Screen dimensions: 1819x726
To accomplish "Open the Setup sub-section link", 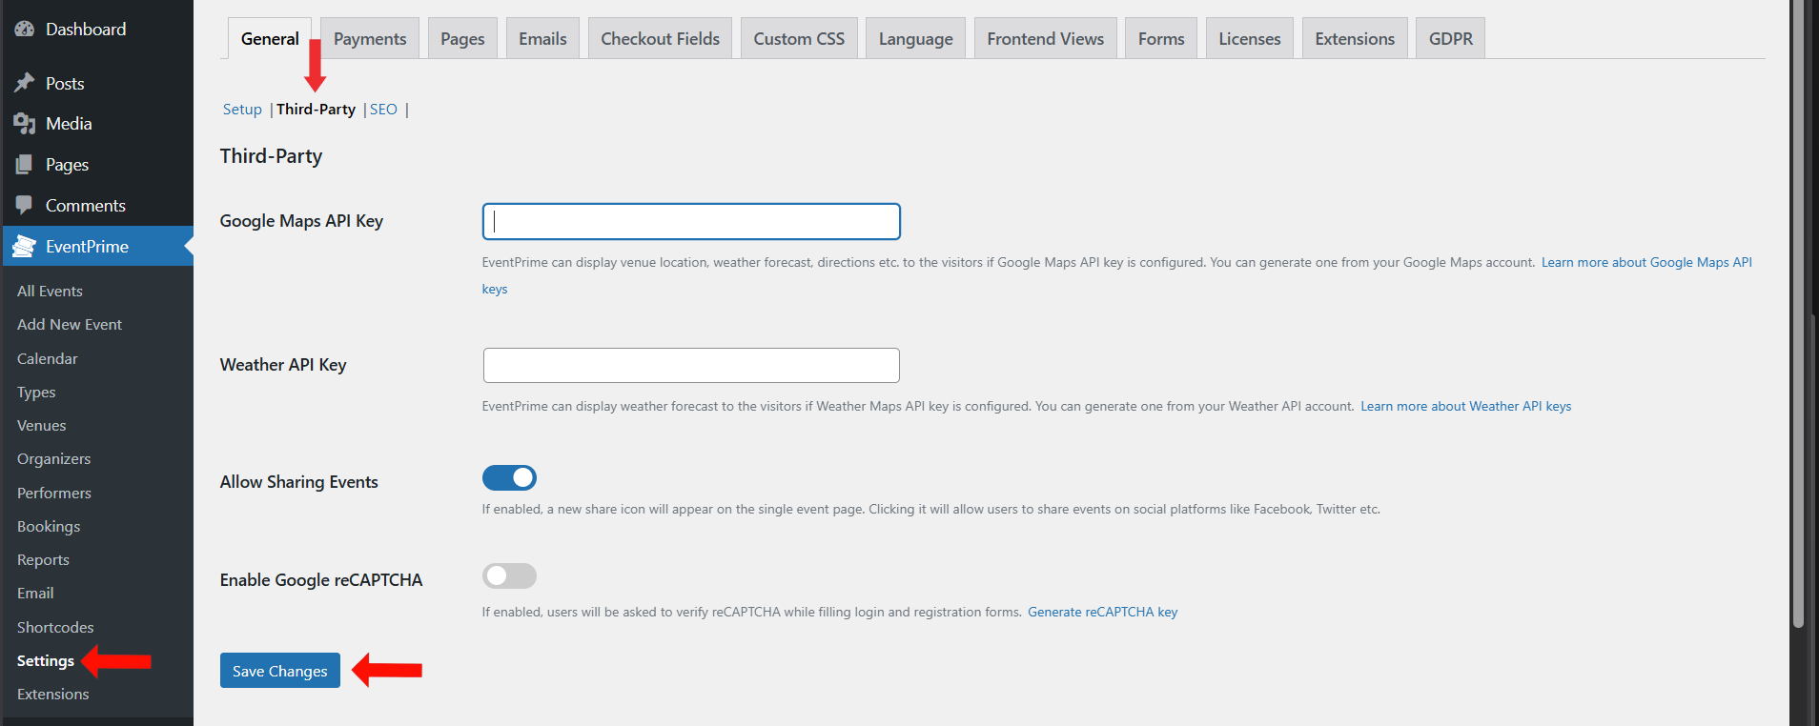I will point(242,110).
